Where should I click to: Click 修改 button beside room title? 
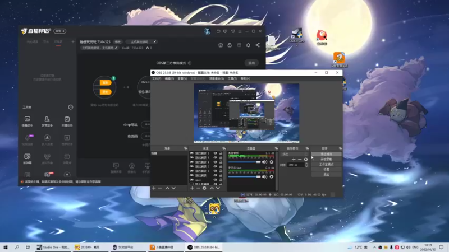(118, 41)
